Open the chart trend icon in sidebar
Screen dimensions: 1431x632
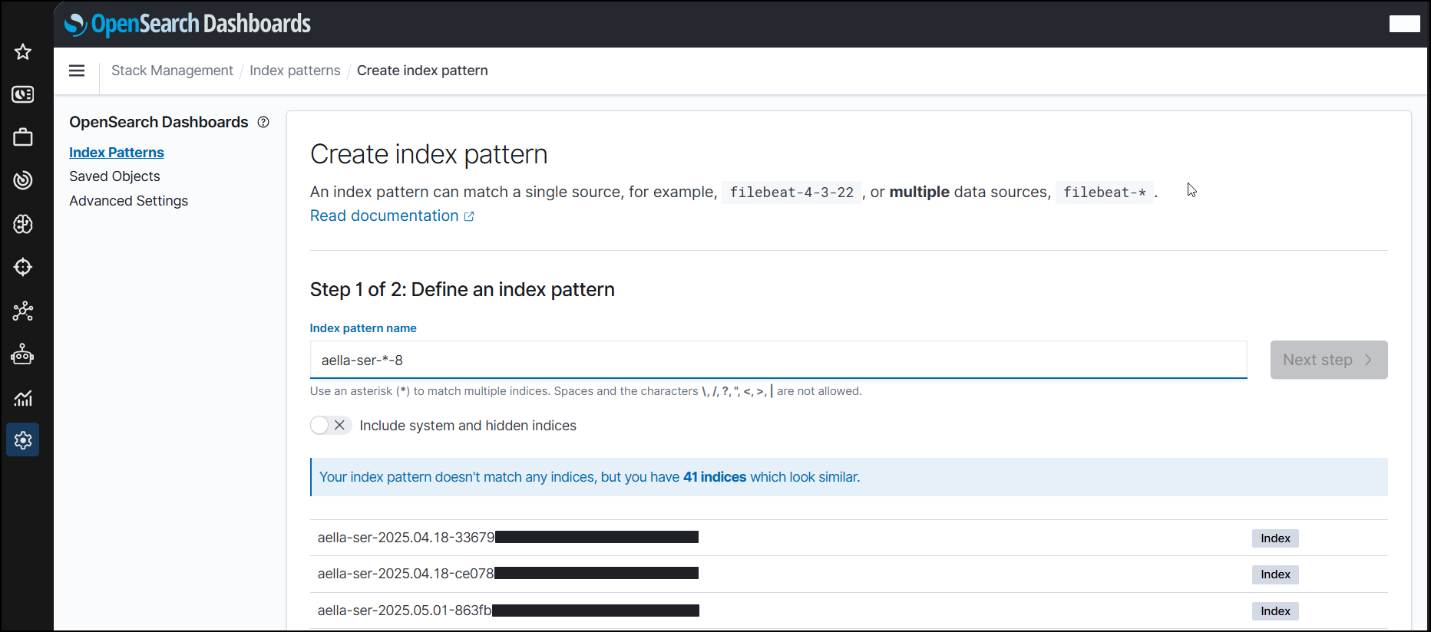click(23, 397)
